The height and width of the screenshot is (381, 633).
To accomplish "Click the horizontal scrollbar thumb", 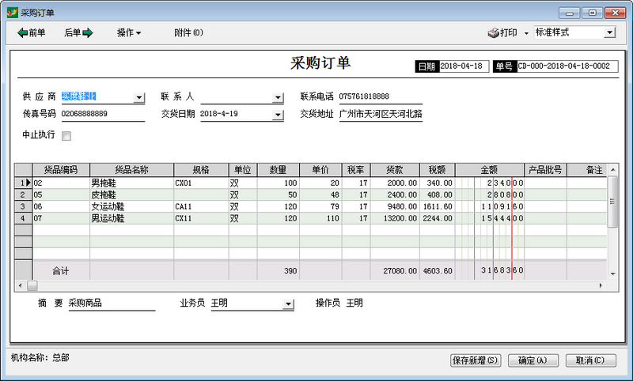I will 32,285.
